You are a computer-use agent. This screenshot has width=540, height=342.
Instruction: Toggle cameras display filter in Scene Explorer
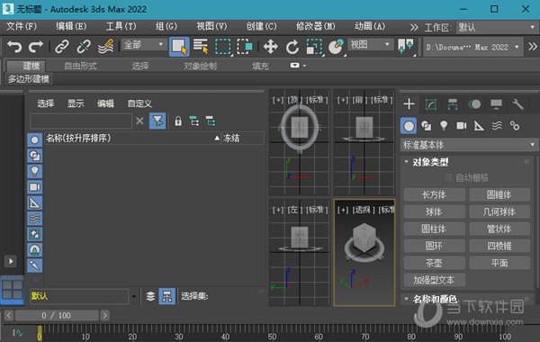35,187
